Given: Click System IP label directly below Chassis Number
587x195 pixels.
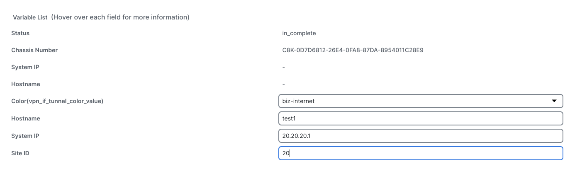Looking at the screenshot, I should pyautogui.click(x=25, y=67).
